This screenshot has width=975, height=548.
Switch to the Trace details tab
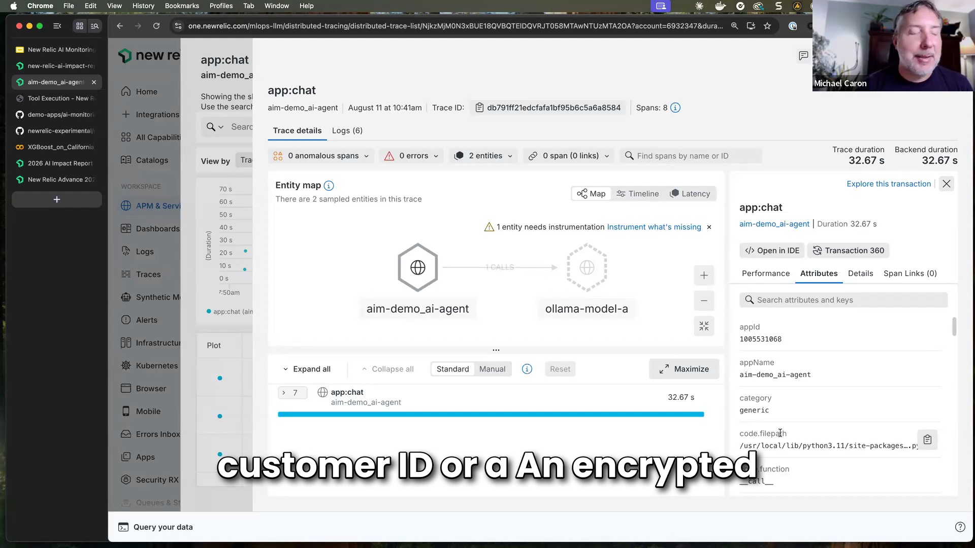pyautogui.click(x=297, y=131)
